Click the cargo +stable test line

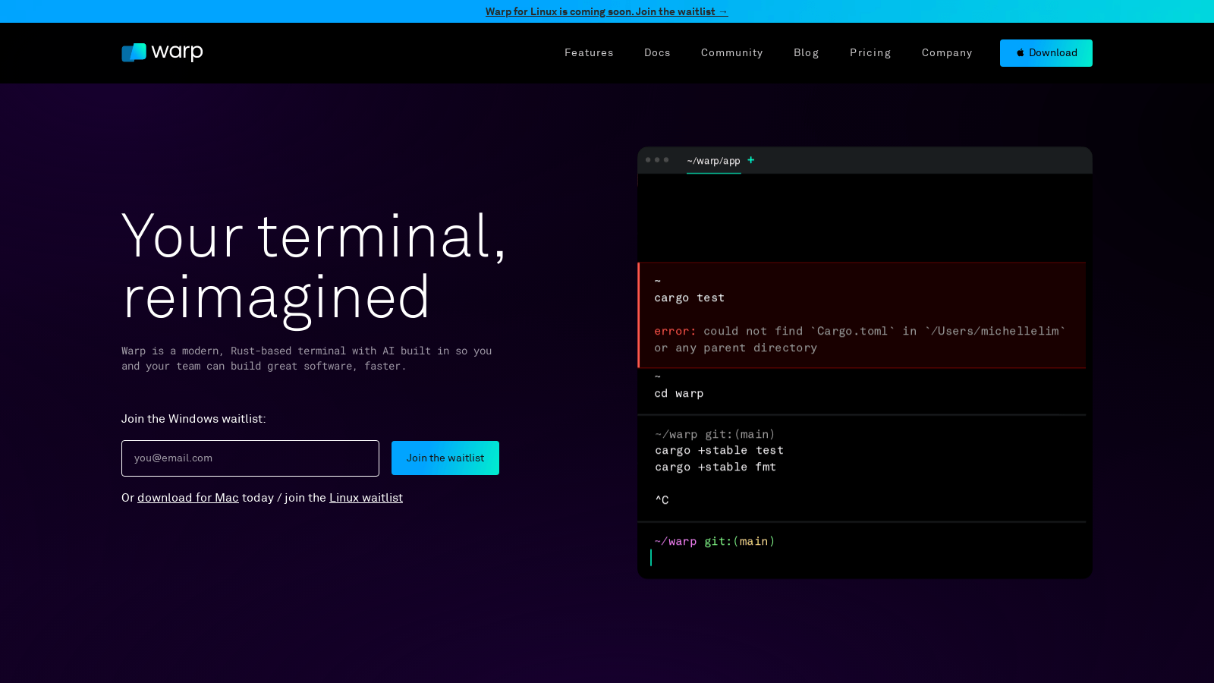(x=719, y=451)
